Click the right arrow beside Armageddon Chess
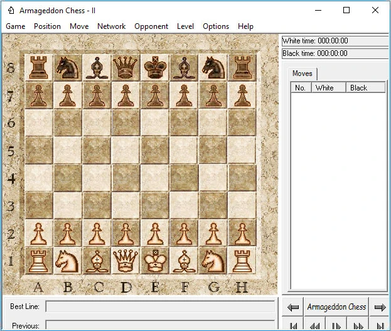Viewport: 391px width, 331px height. pyautogui.click(x=380, y=307)
